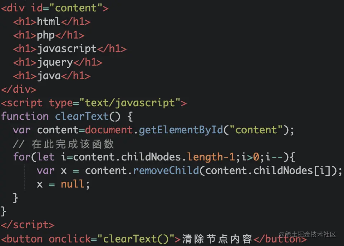Click the opening div id content tag
Viewport: 344px width, 246px height.
(55, 8)
